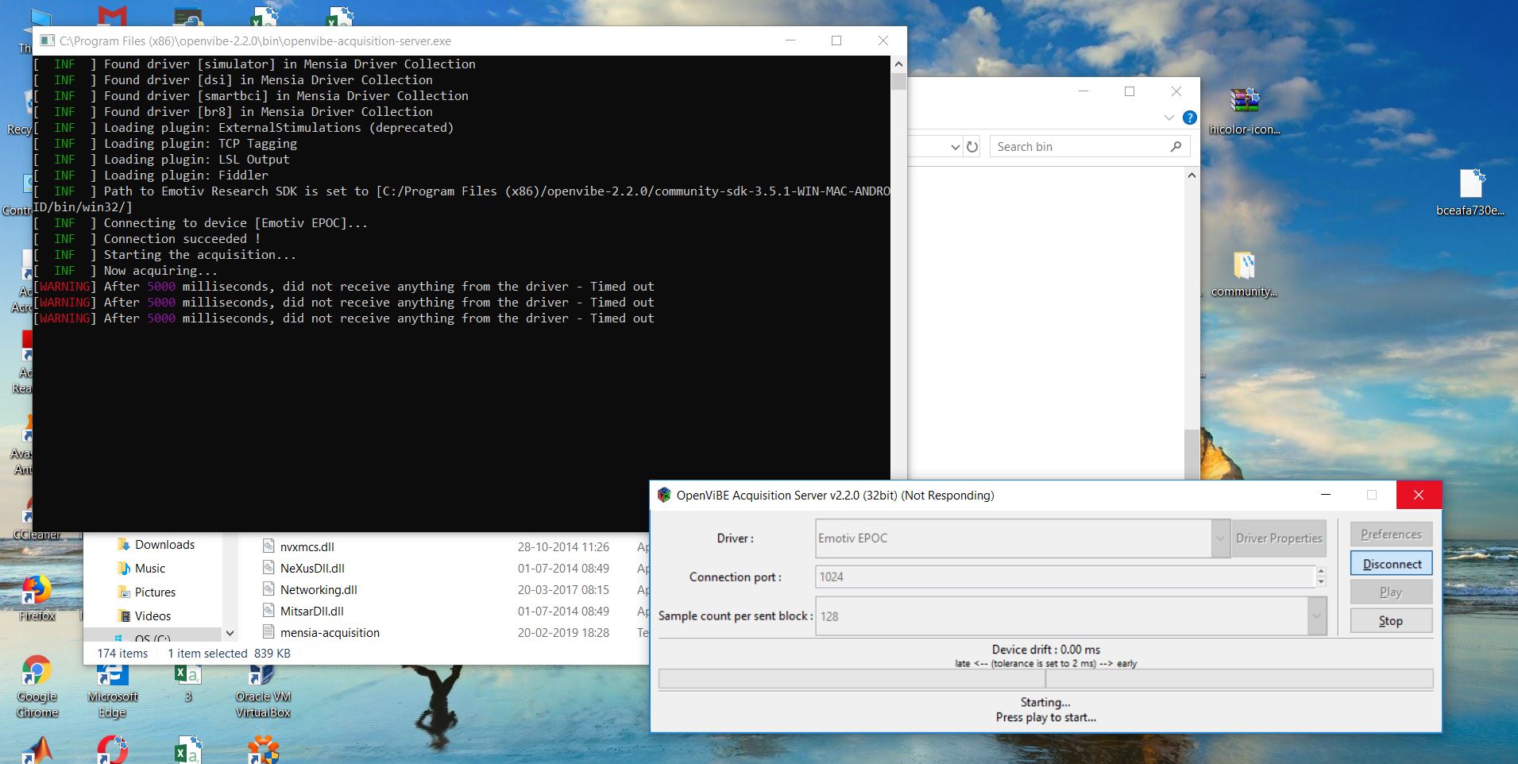Viewport: 1518px width, 764px height.
Task: Select NeXusDll.dll in file list
Action: [312, 568]
